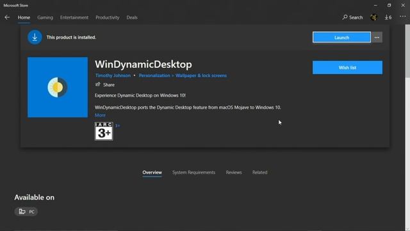Viewport: 410px width, 231px height.
Task: Click the Search button
Action: [x=352, y=17]
